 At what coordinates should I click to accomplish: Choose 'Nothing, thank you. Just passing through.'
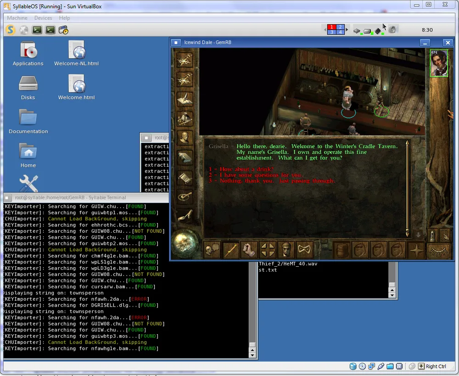coord(272,181)
